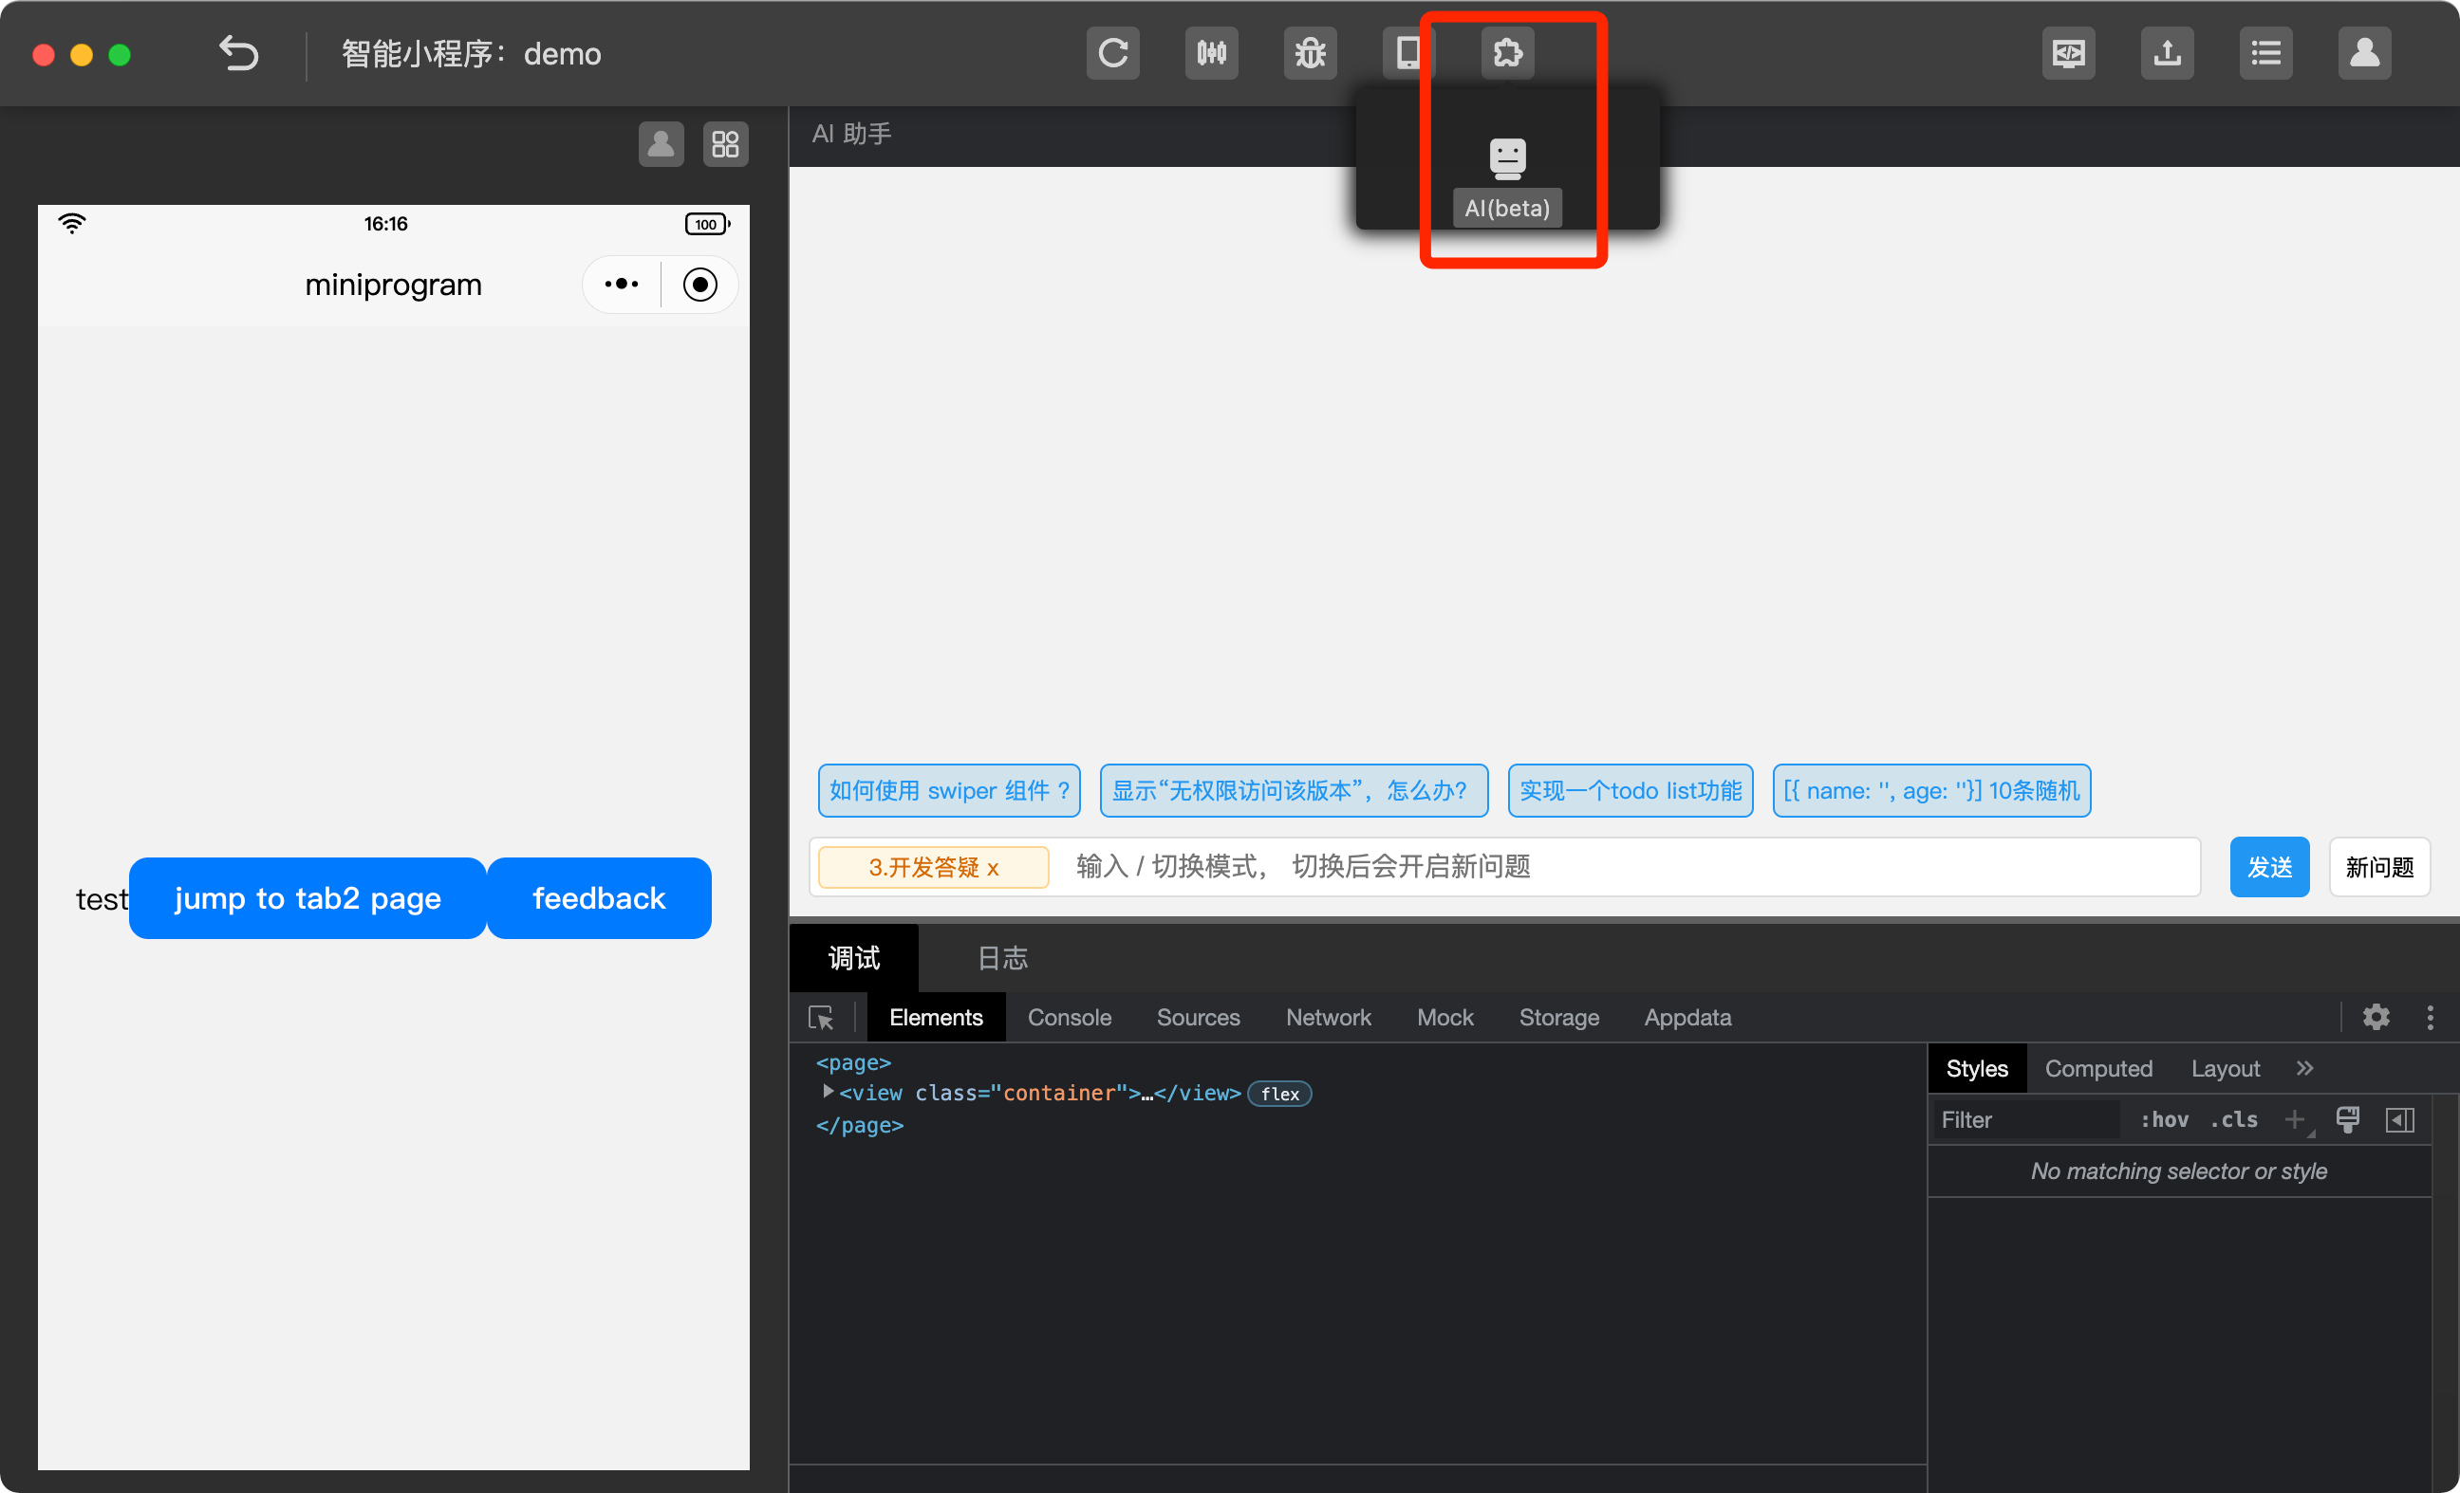This screenshot has height=1493, width=2460.
Task: Open the puzzle-piece plugins icon
Action: pyautogui.click(x=1506, y=53)
